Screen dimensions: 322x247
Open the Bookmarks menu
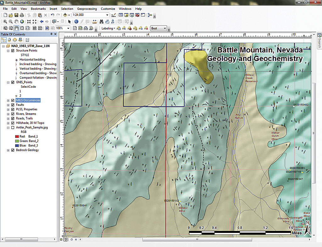click(x=38, y=9)
